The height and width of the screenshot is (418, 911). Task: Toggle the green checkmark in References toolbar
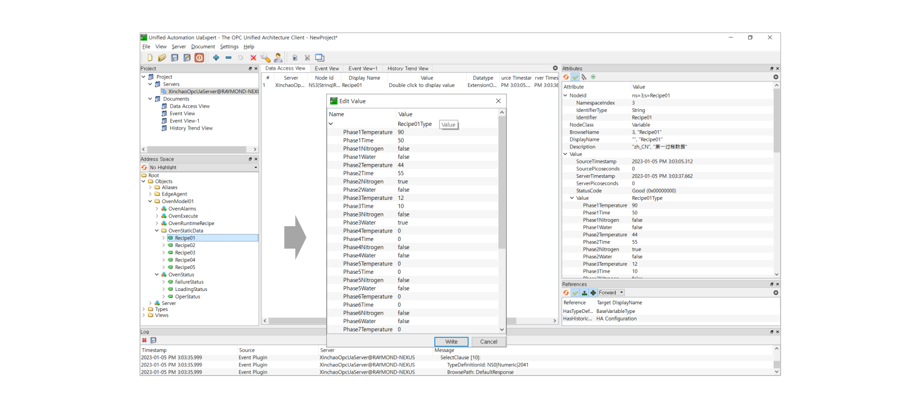pyautogui.click(x=575, y=293)
